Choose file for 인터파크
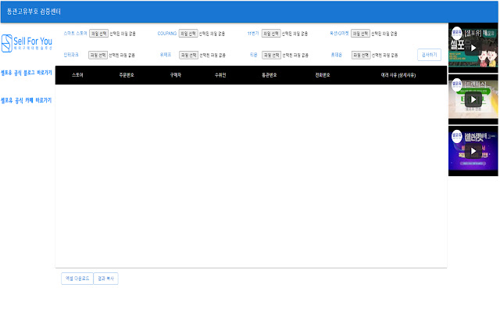 98,55
